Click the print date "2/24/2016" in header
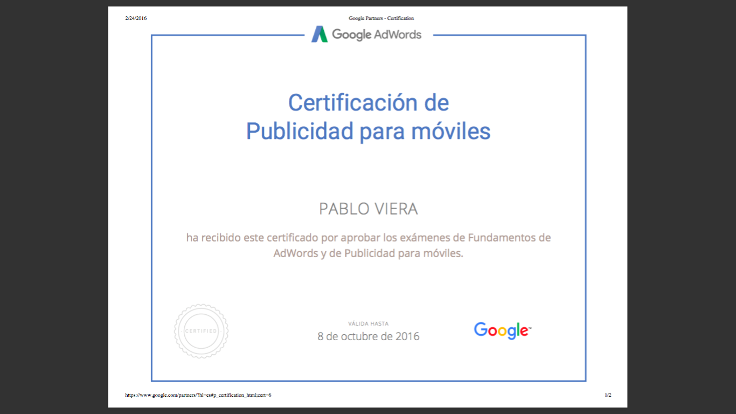 [136, 18]
